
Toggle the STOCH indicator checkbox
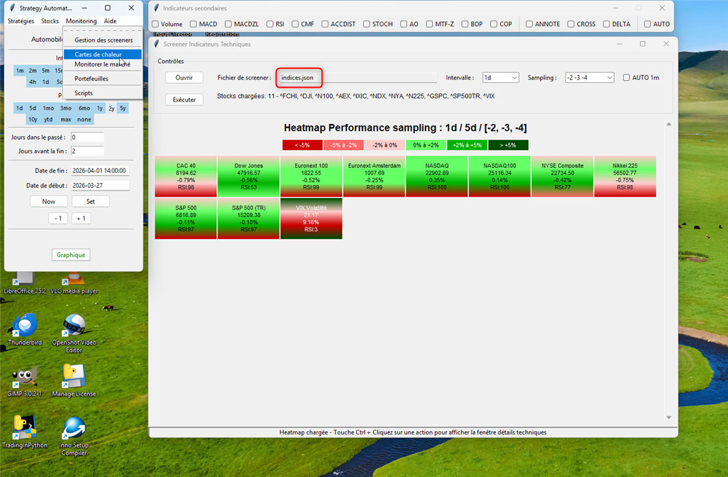[366, 24]
